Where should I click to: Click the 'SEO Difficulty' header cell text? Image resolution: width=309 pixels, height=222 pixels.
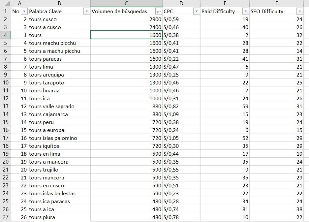coord(267,12)
